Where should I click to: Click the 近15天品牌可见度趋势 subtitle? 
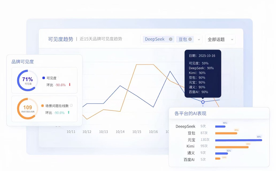pyautogui.click(x=101, y=39)
